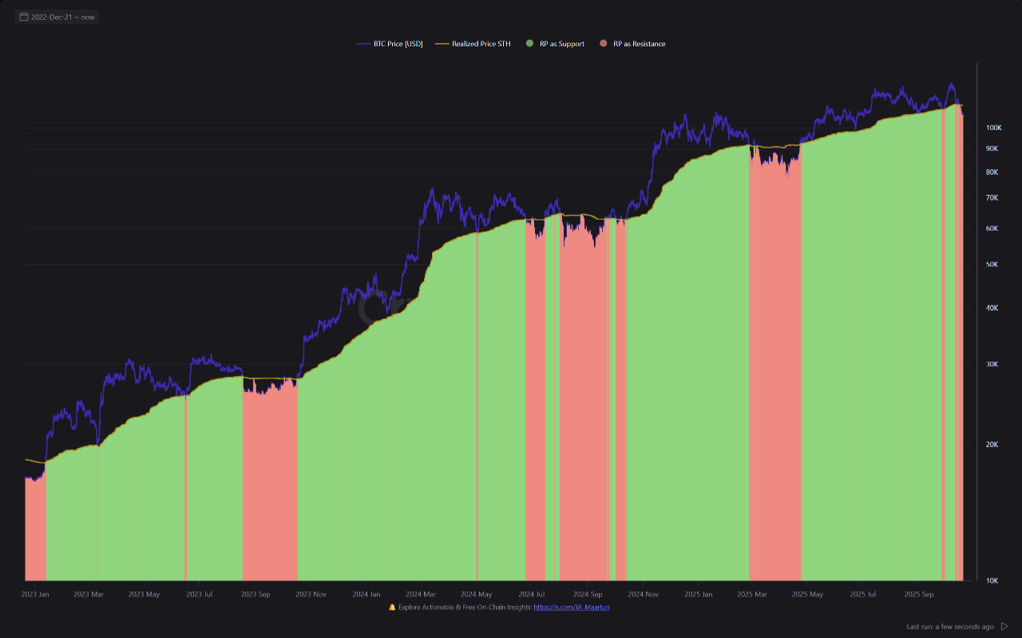
Task: Click the run query play icon
Action: [x=1004, y=627]
